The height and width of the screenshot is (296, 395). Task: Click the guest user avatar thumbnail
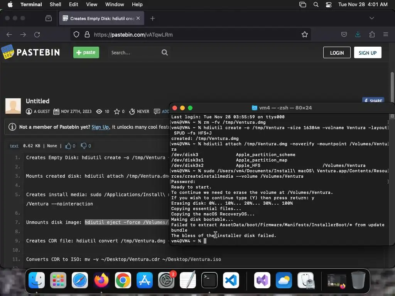(13, 106)
